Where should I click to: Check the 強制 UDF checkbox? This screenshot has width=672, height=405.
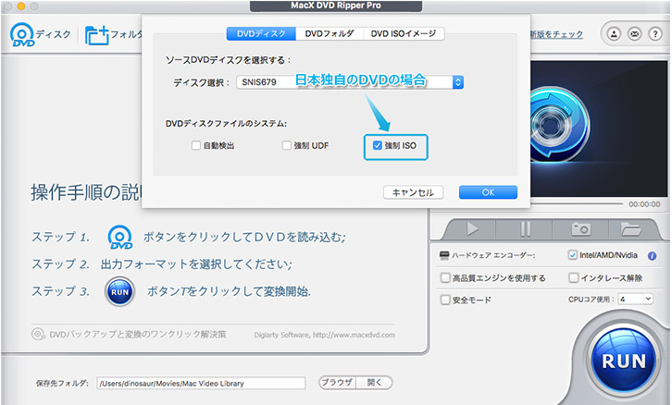pos(287,145)
